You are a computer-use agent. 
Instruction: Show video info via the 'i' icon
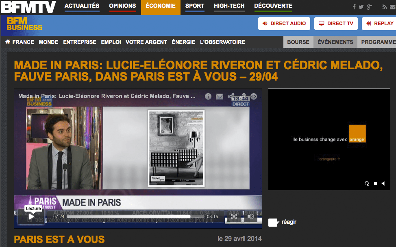[208, 96]
